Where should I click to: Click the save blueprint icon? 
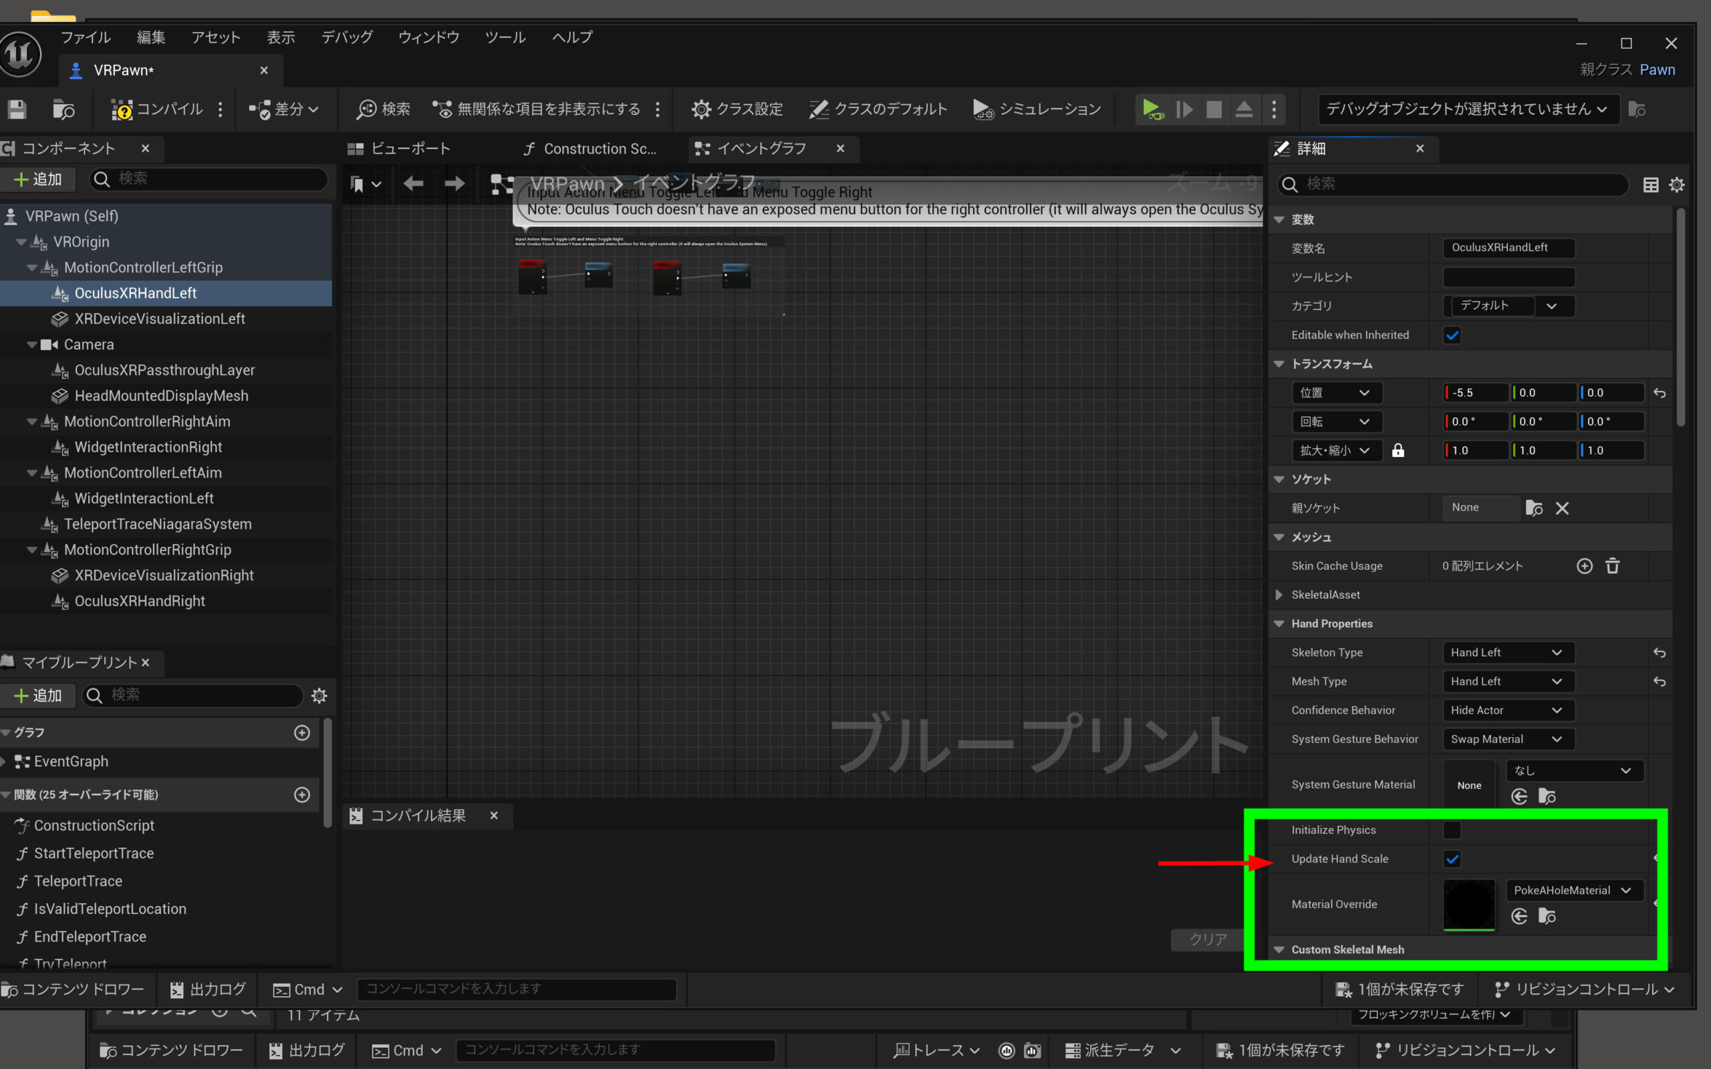point(17,109)
